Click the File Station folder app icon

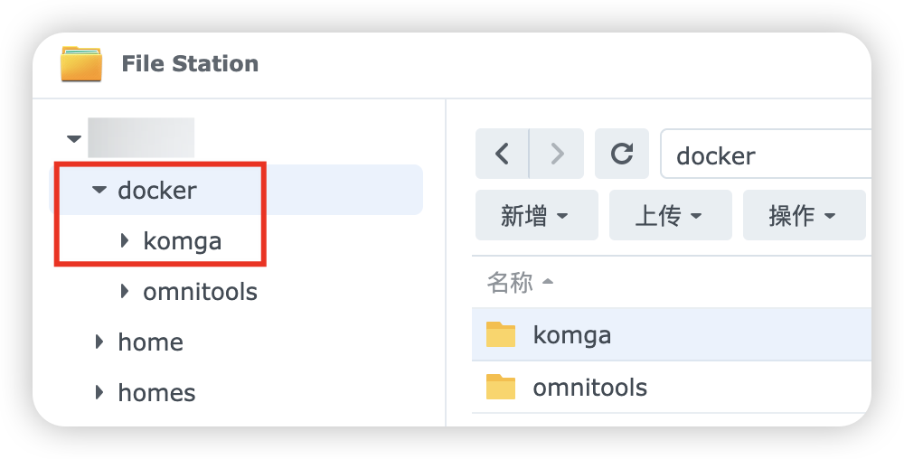coord(81,64)
